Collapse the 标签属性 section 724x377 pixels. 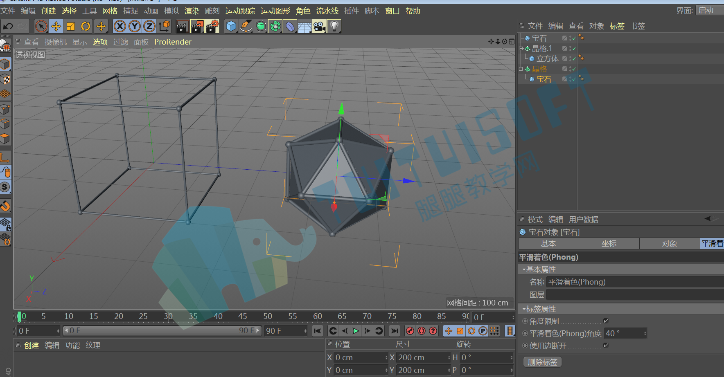tap(524, 309)
